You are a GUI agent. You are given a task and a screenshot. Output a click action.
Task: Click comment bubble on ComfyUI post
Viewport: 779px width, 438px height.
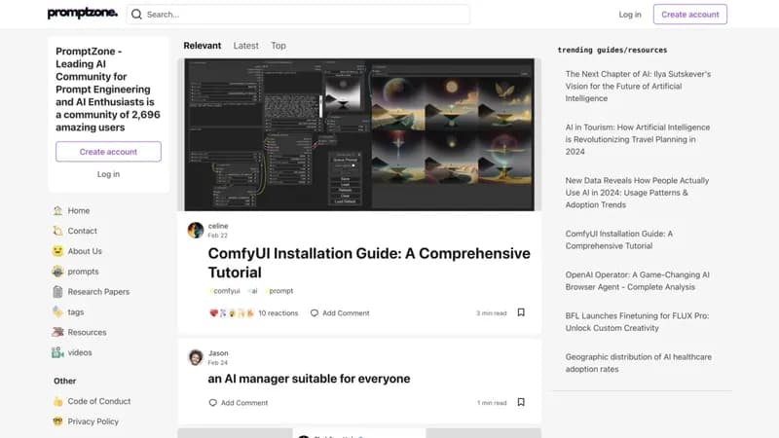coord(314,313)
